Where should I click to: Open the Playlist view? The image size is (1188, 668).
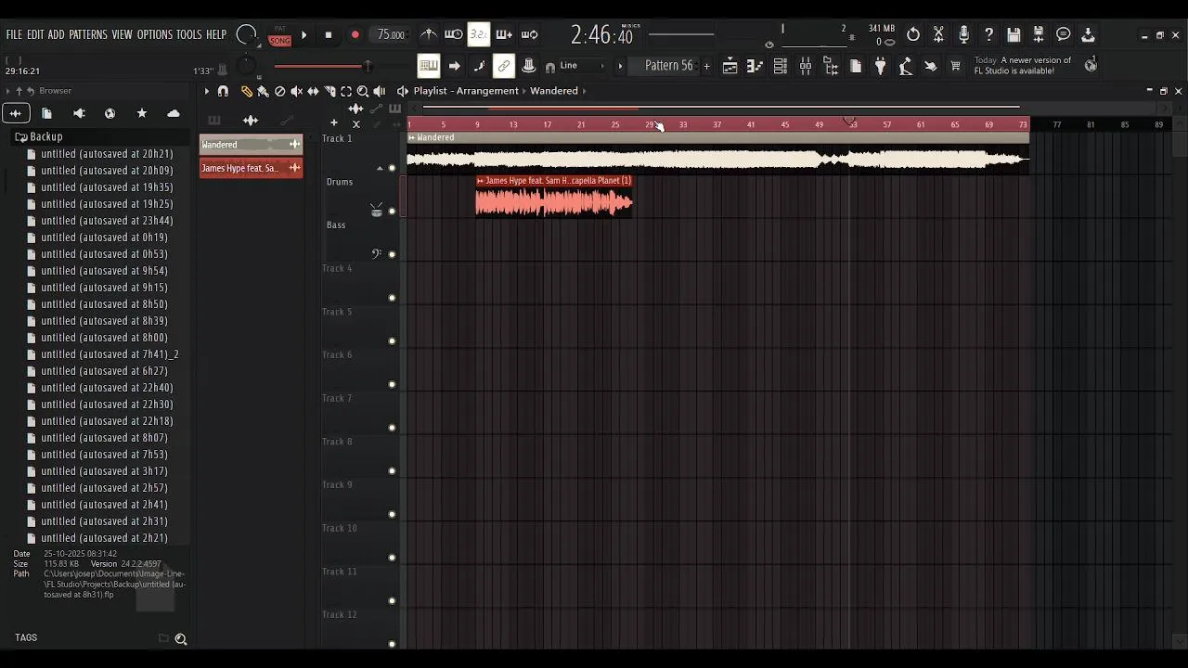[x=730, y=66]
